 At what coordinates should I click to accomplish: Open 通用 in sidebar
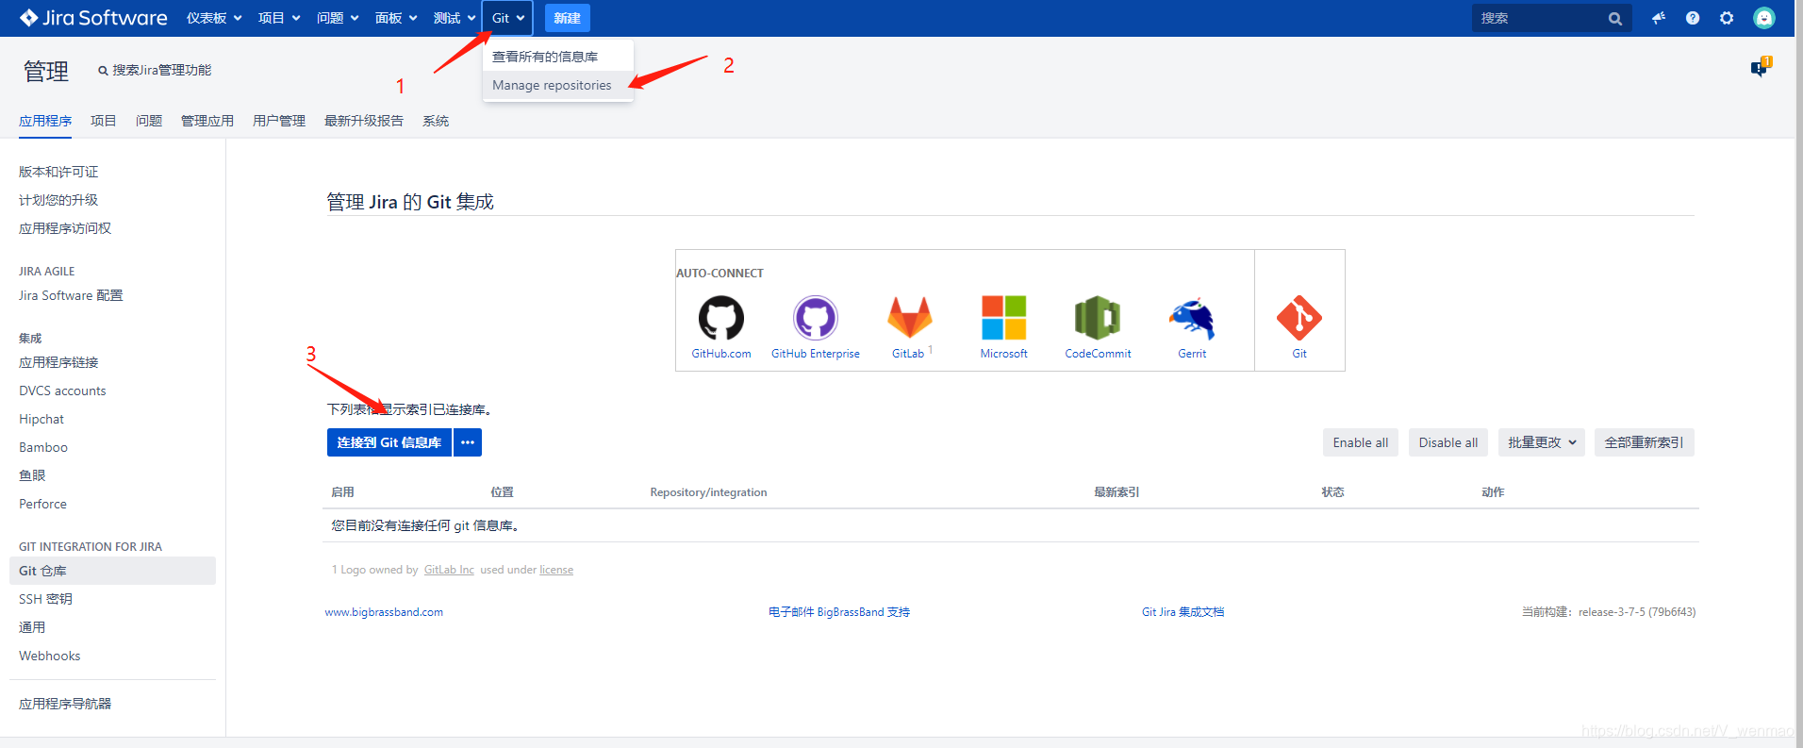pos(32,627)
